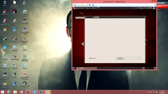The width and height of the screenshot is (168, 94).
Task: Open the Windows Start button
Action: point(2,92)
